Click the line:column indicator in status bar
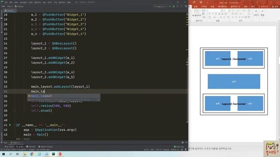280x157 pixels. (146, 150)
